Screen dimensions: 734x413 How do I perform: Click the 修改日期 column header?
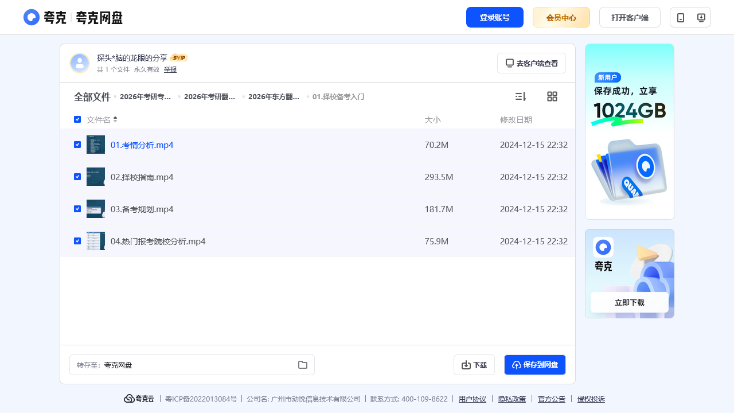click(x=516, y=120)
